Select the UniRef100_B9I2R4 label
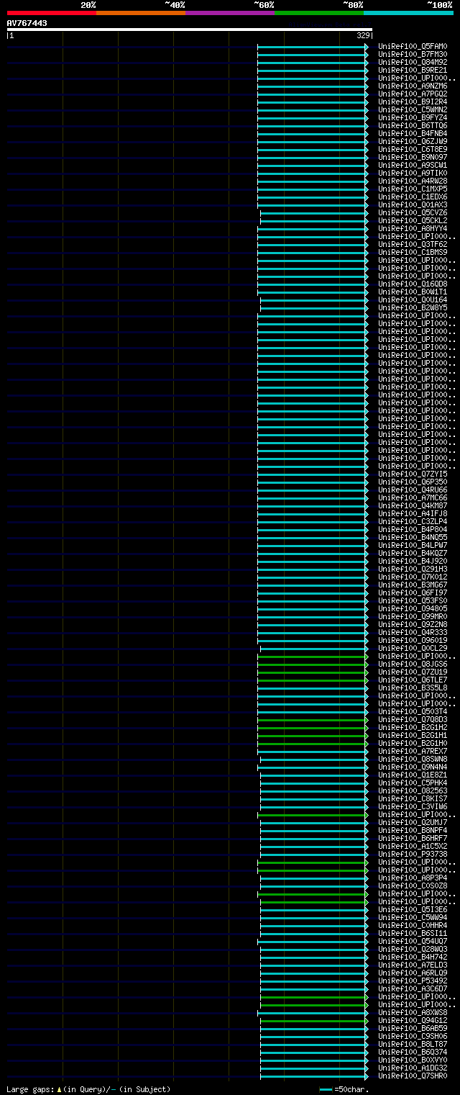The width and height of the screenshot is (460, 1095). coord(413,102)
